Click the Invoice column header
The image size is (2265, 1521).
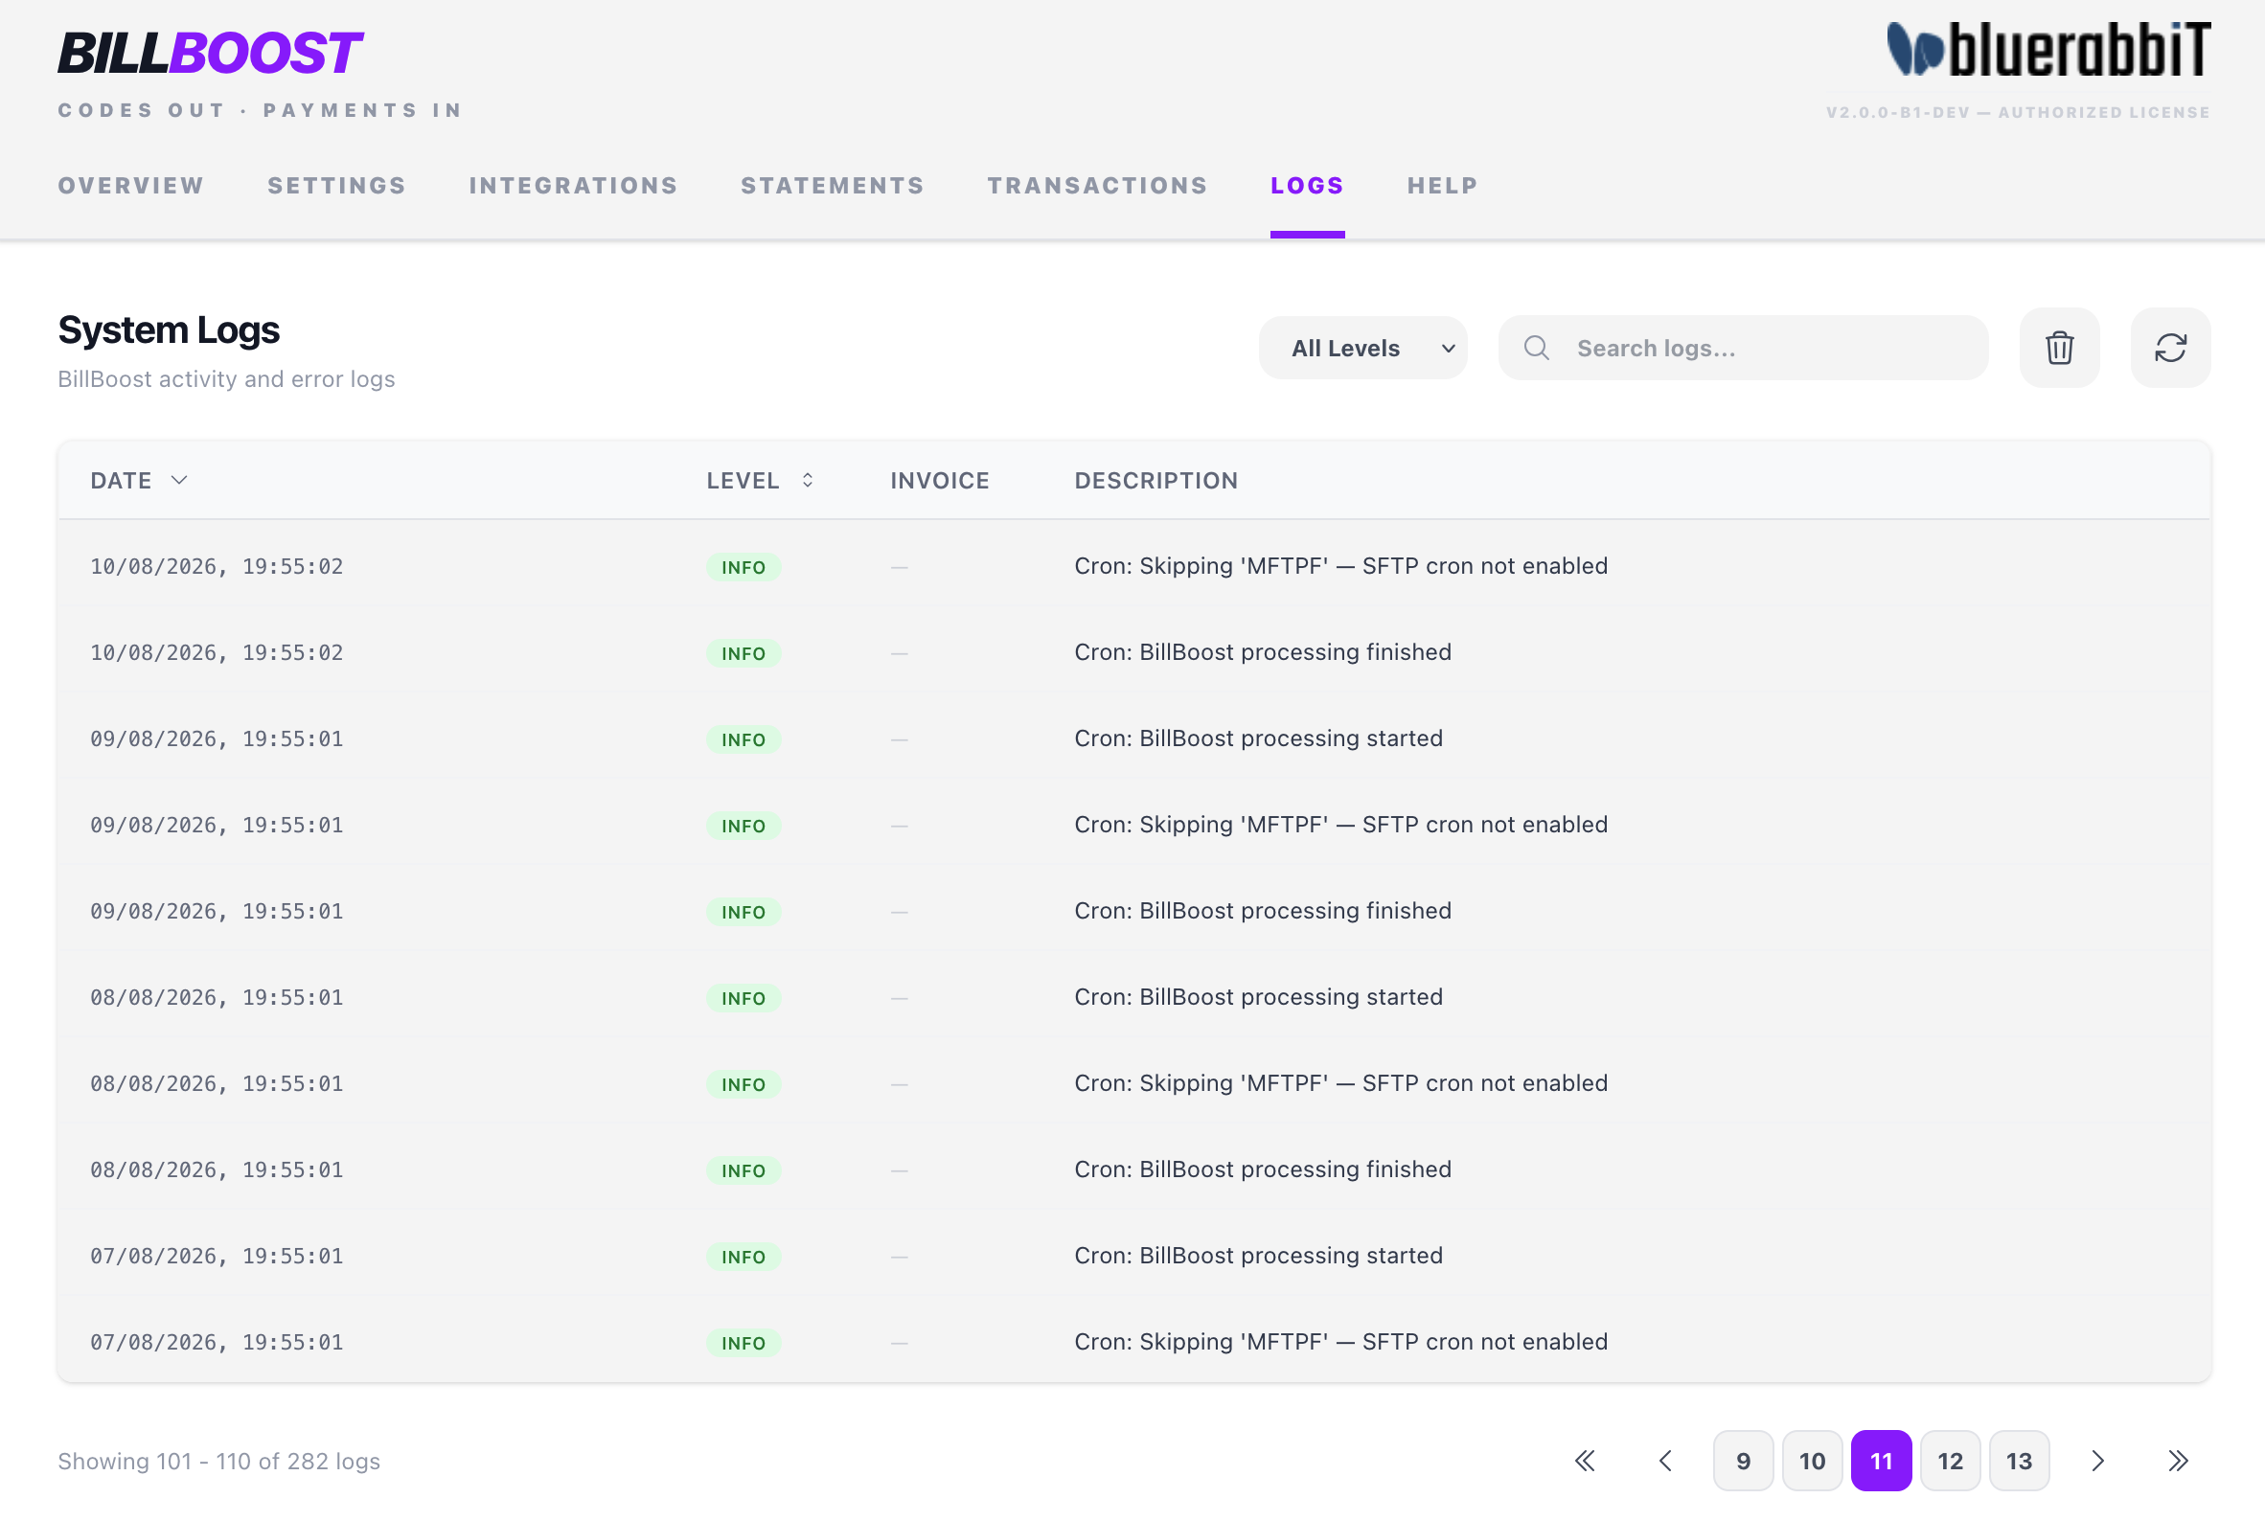939,480
